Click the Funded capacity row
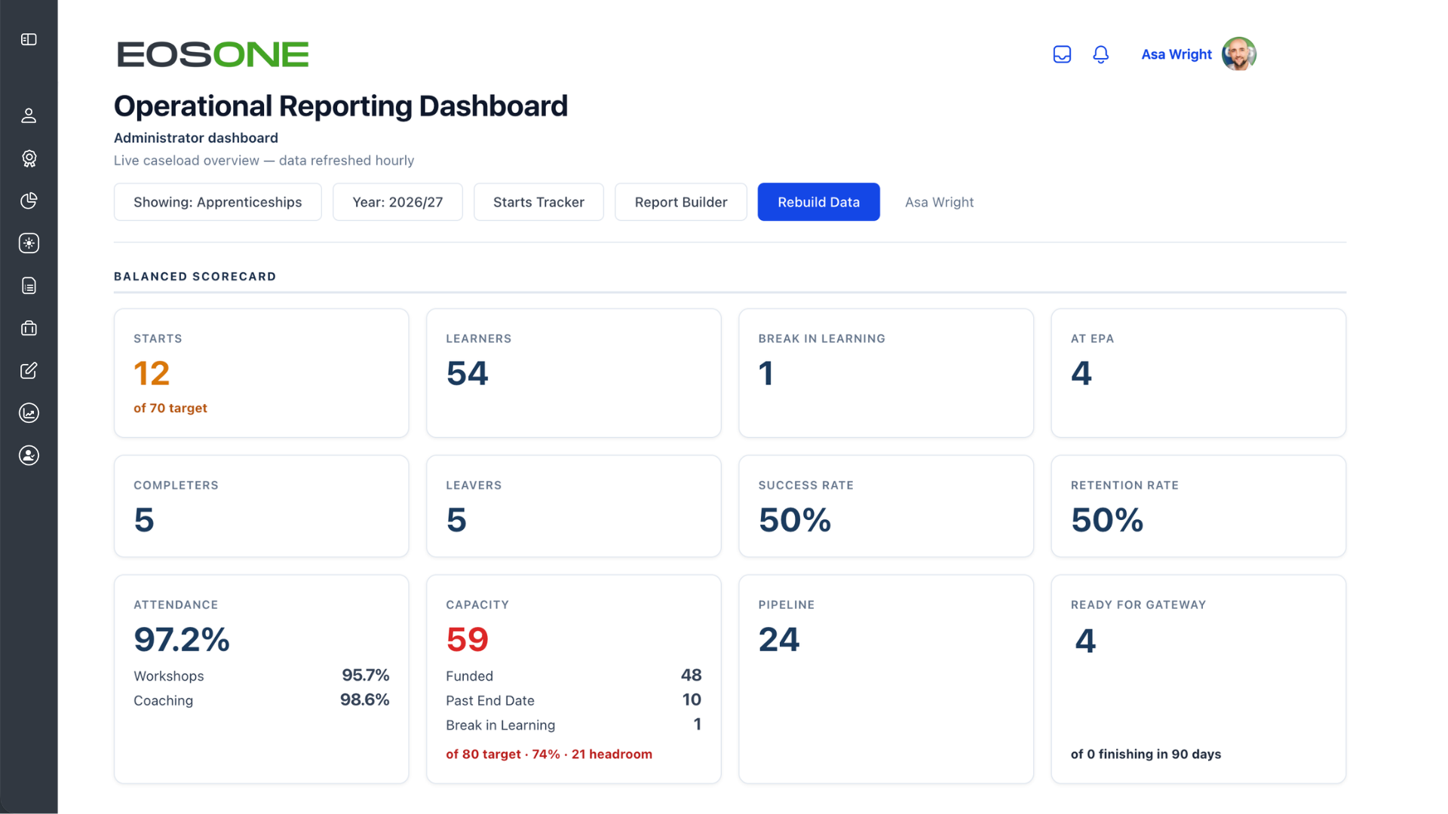Screen dimensions: 1448x814 click(x=573, y=675)
